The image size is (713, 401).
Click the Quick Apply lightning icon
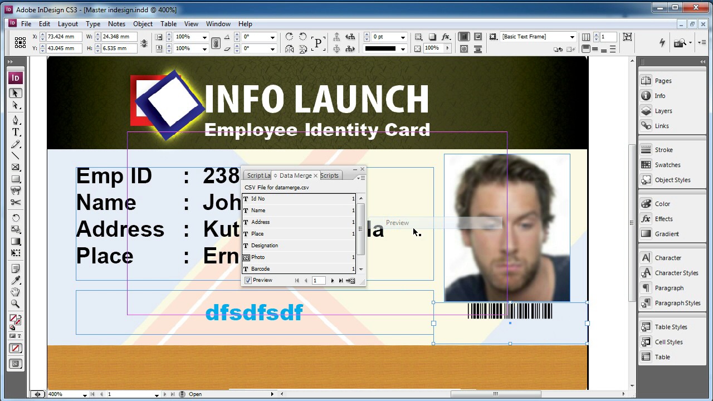pos(662,42)
